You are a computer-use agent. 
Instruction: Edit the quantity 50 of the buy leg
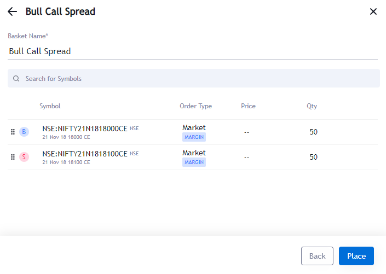pyautogui.click(x=313, y=132)
